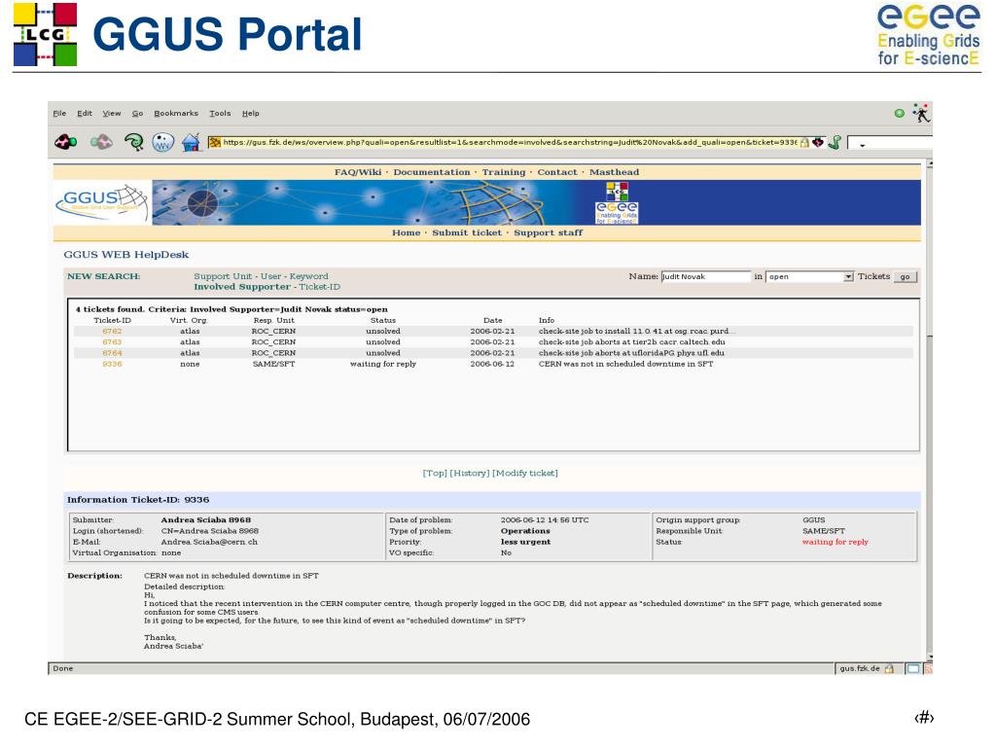Image resolution: width=996 pixels, height=747 pixels.
Task: Click the padlock icon inside the address bar
Action: click(804, 142)
